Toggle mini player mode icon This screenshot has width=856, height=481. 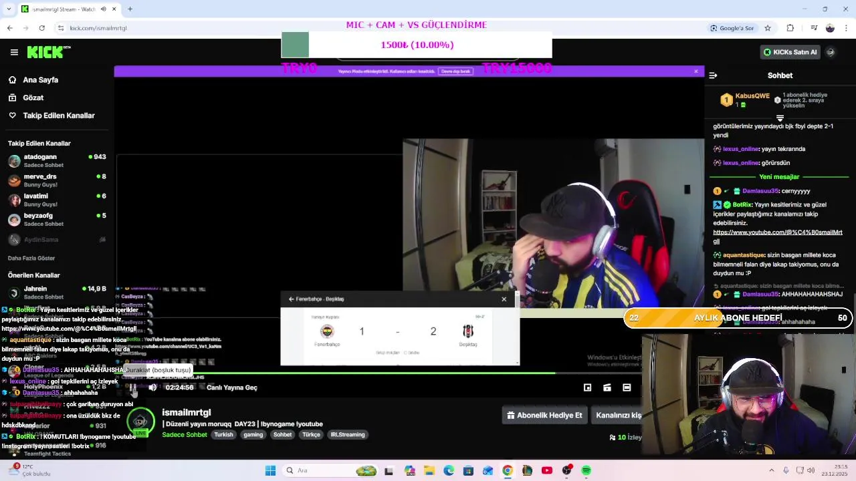(587, 387)
